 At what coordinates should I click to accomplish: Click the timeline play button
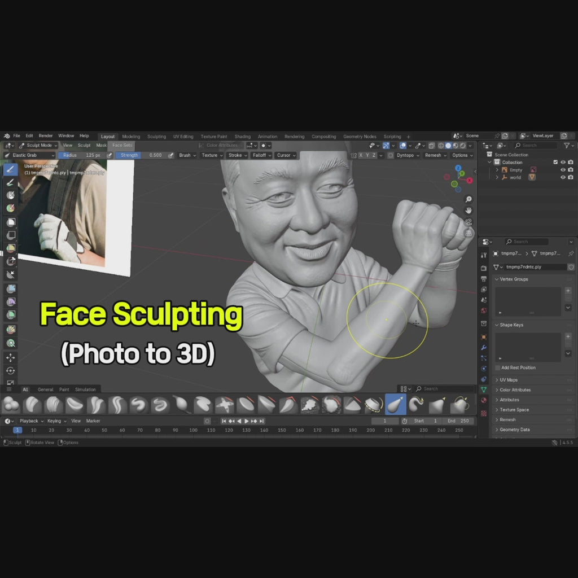(247, 421)
